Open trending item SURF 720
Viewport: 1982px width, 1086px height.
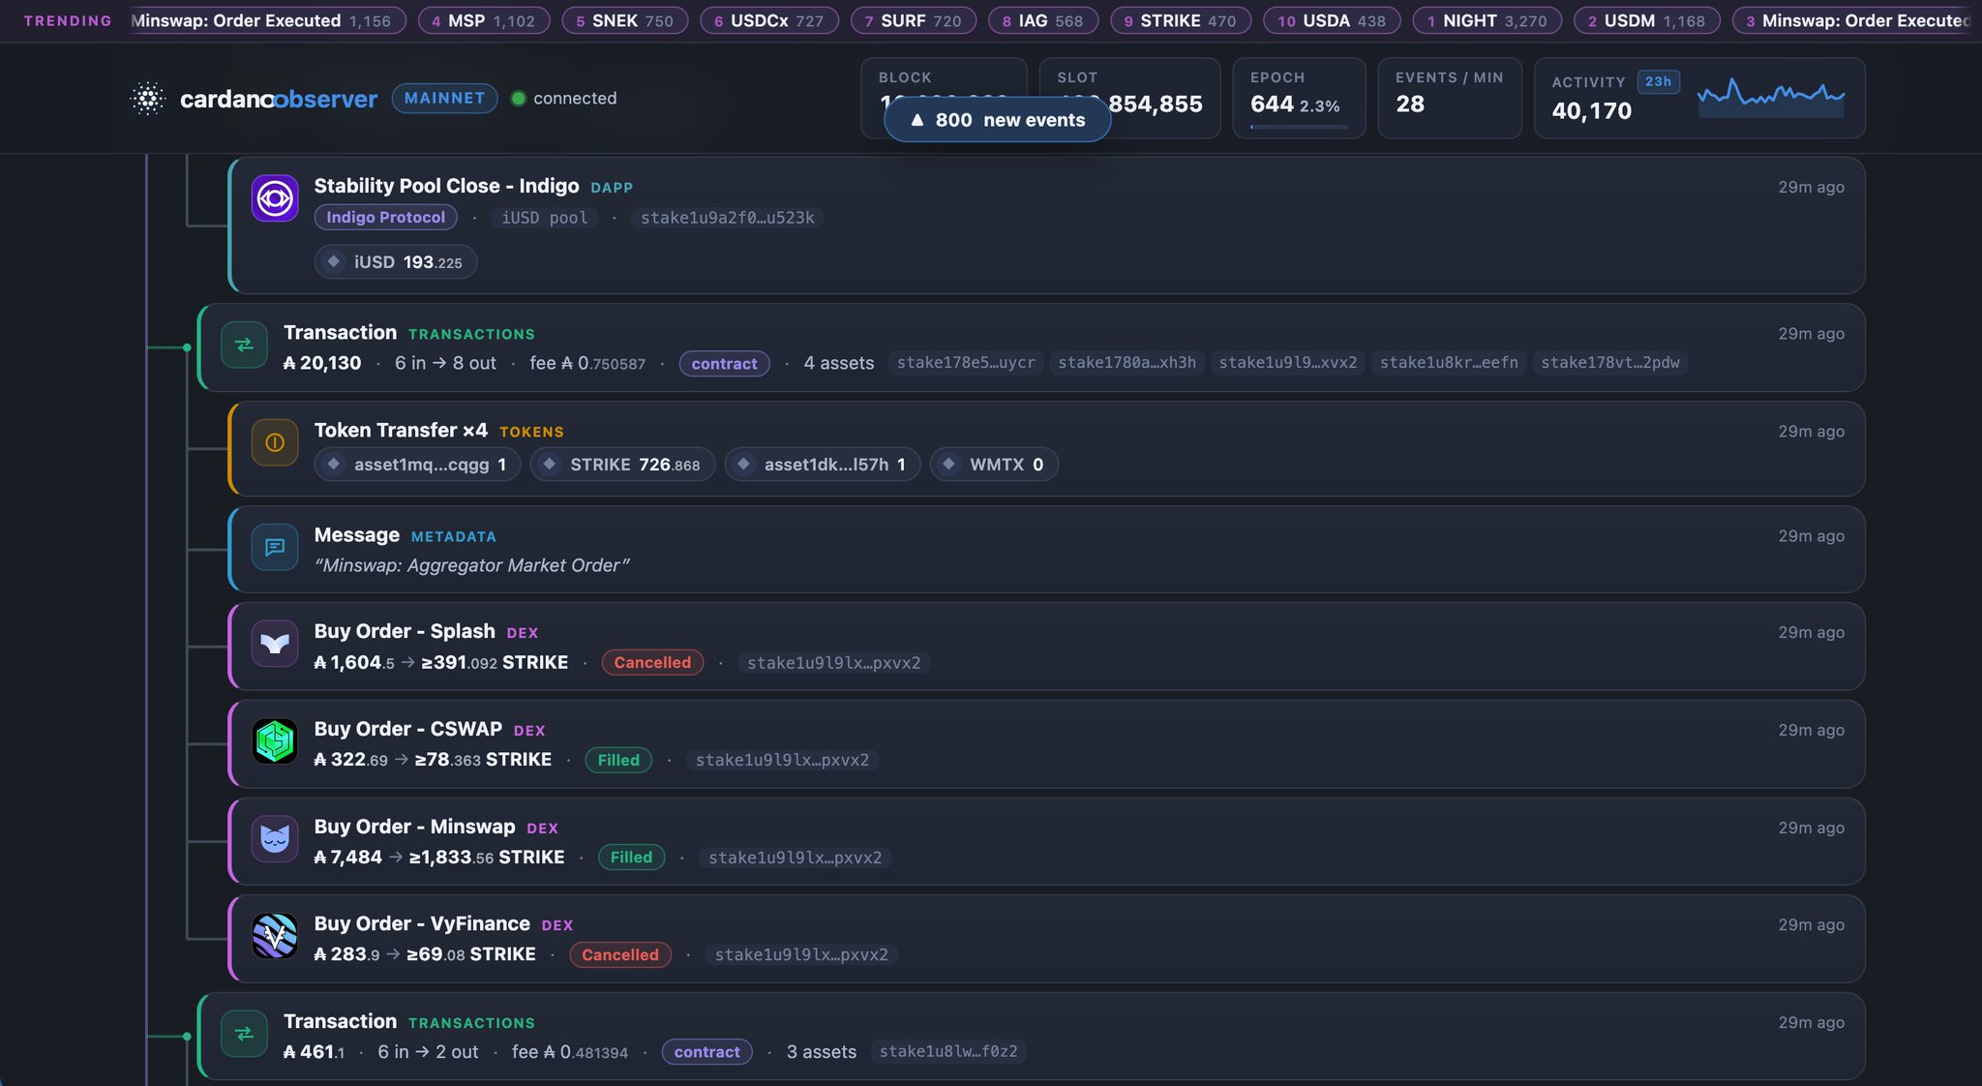point(914,20)
